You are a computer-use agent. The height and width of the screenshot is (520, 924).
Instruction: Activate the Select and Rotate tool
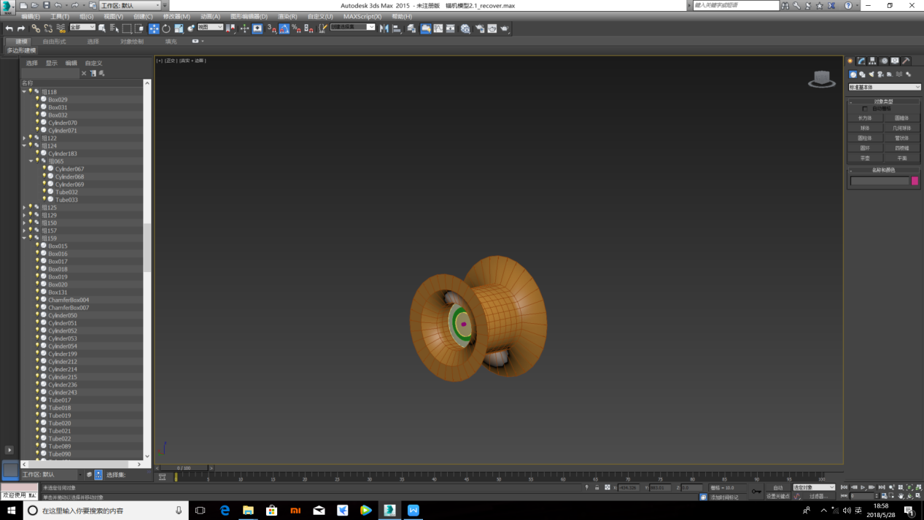pyautogui.click(x=166, y=28)
